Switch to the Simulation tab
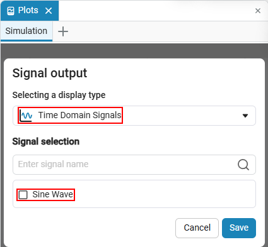The image size is (268, 247). pos(26,31)
